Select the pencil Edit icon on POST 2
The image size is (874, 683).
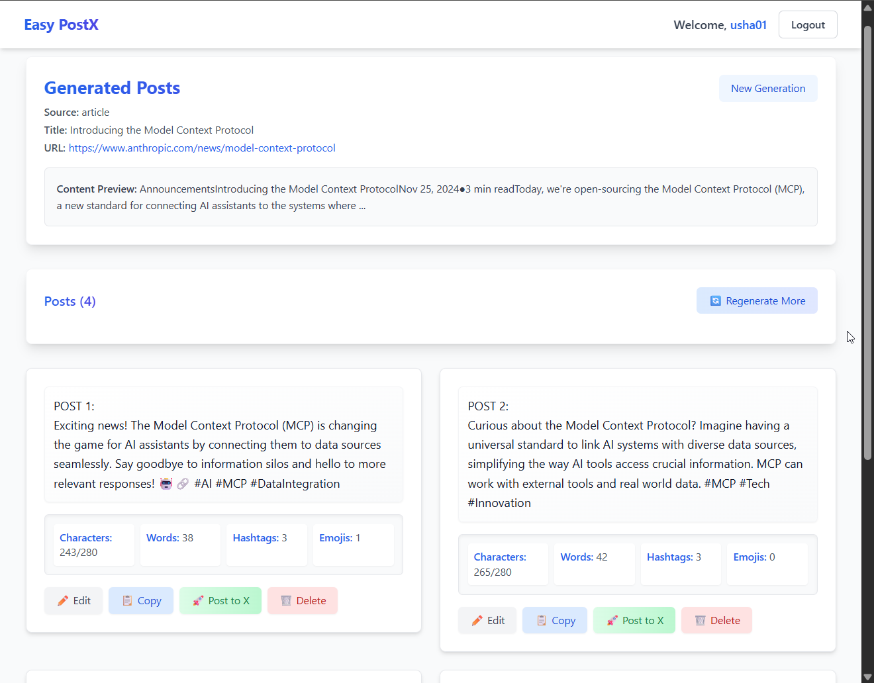click(x=478, y=620)
